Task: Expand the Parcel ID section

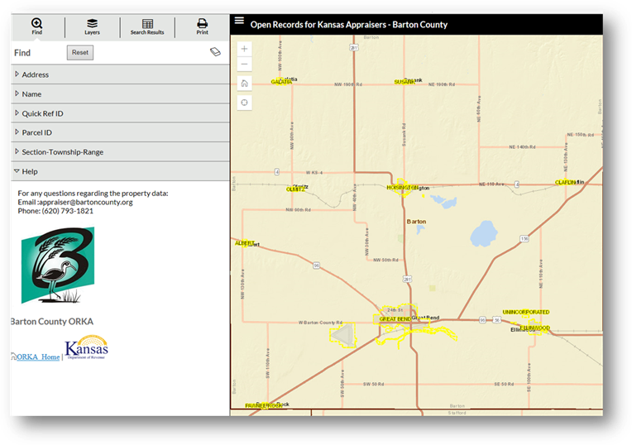Action: (120, 132)
